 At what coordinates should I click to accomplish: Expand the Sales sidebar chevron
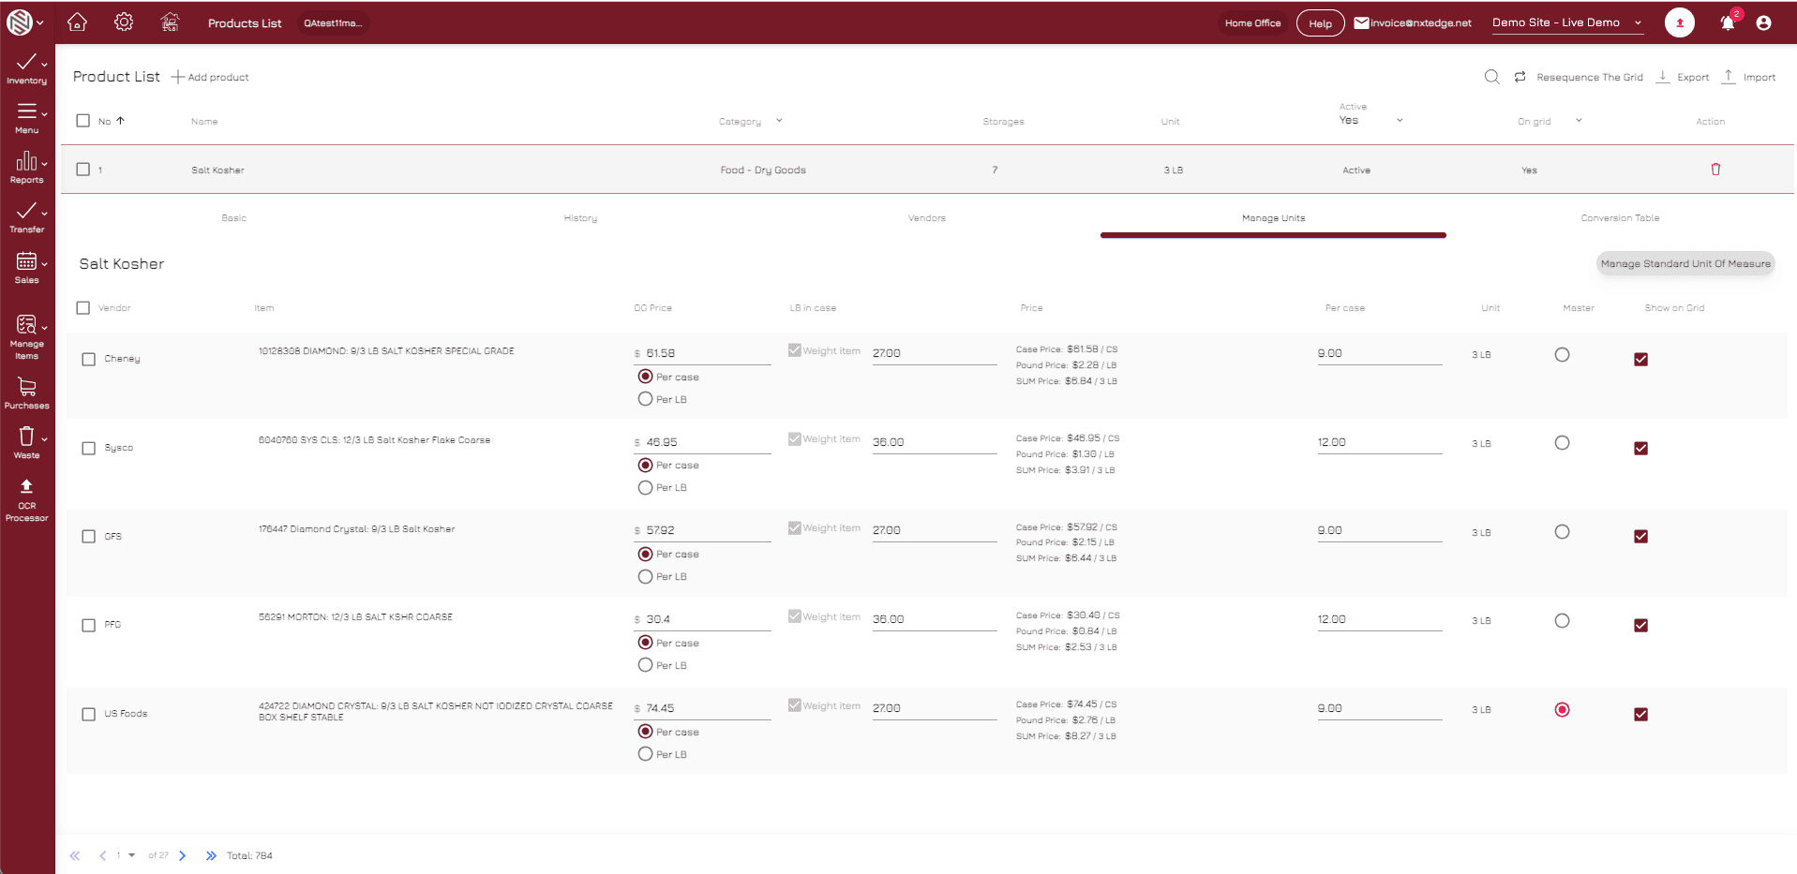pos(44,263)
